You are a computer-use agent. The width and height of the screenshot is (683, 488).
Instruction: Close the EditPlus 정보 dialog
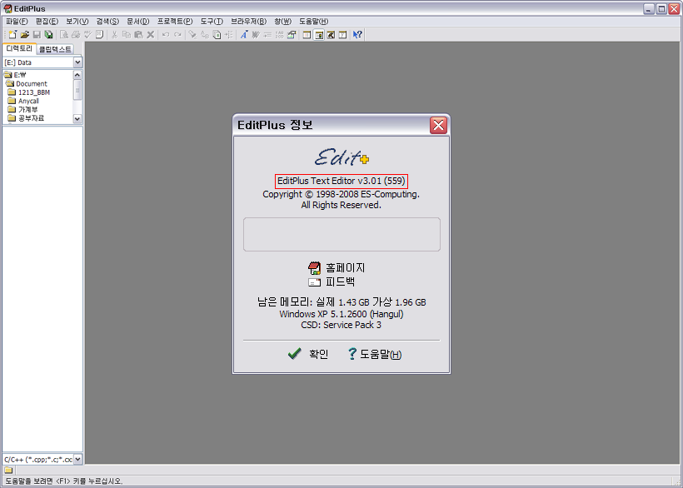[439, 126]
